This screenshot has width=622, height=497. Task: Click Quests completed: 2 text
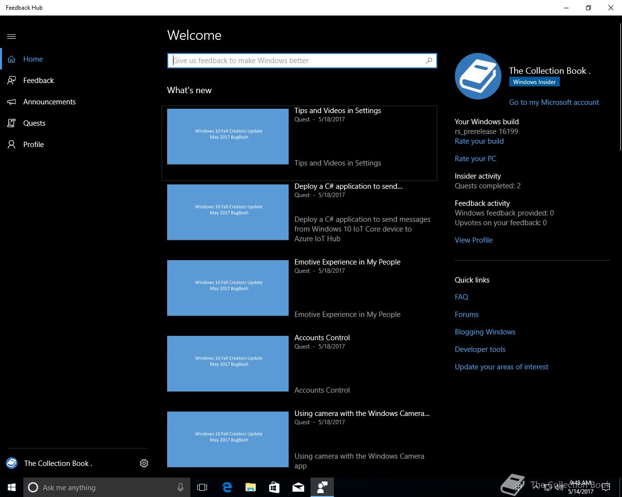coord(487,186)
